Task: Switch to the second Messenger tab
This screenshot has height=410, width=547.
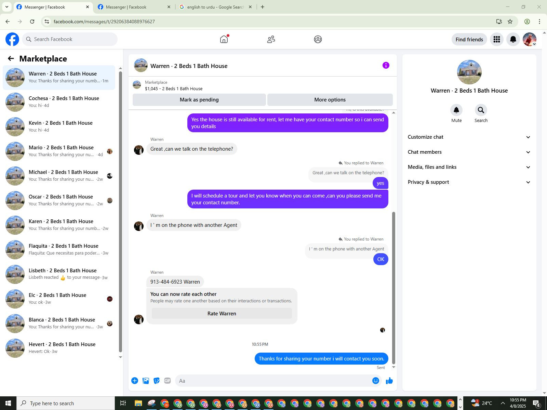Action: [x=134, y=7]
